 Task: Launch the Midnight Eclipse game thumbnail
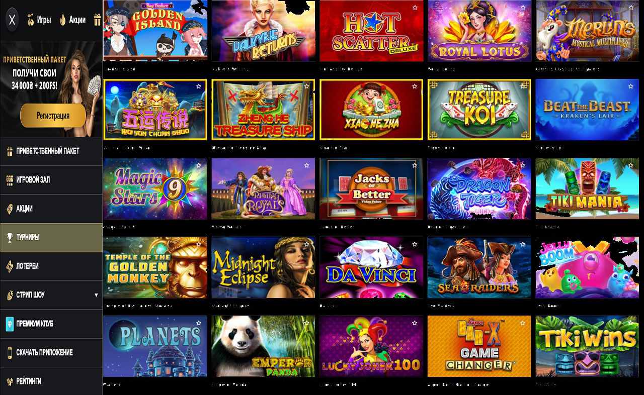pyautogui.click(x=263, y=268)
